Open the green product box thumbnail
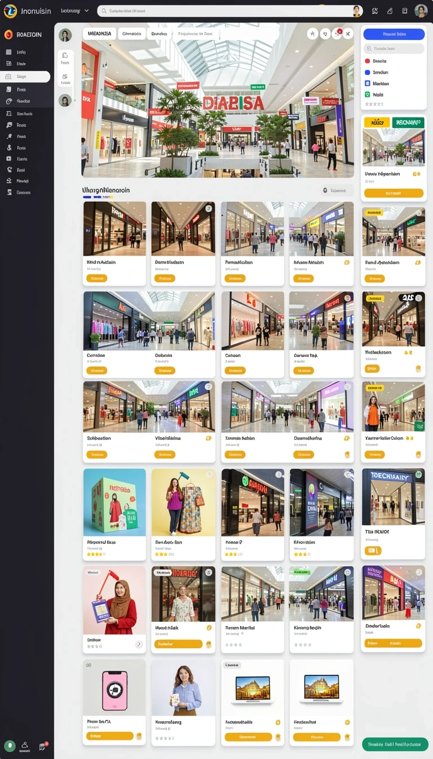Image resolution: width=433 pixels, height=759 pixels. (114, 503)
